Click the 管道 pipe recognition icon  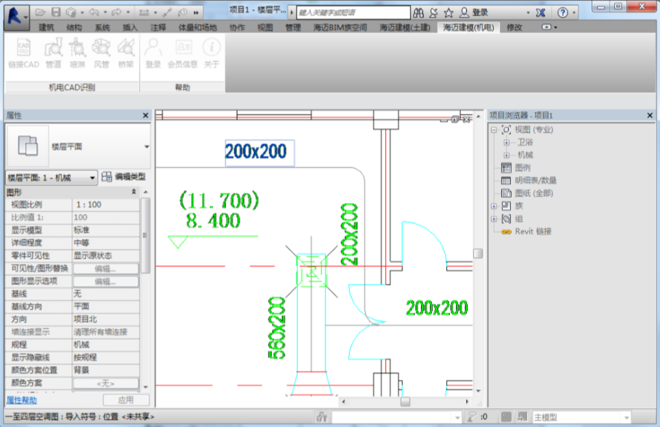(x=53, y=53)
